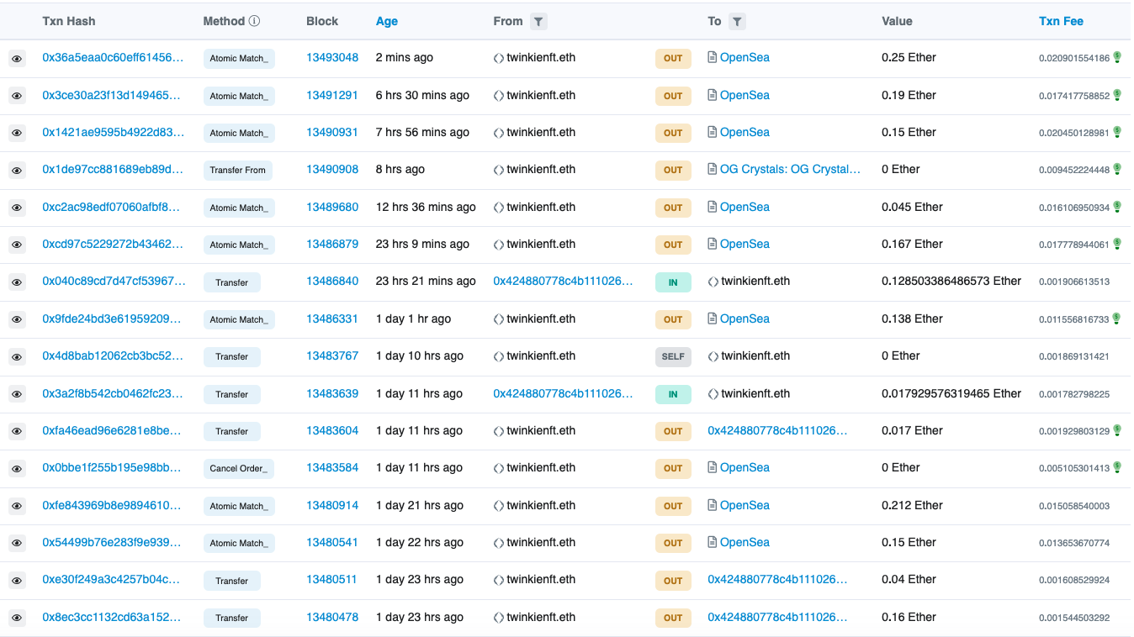Image resolution: width=1134 pixels, height=637 pixels.
Task: Select value 0.212 Ether
Action: click(x=912, y=505)
